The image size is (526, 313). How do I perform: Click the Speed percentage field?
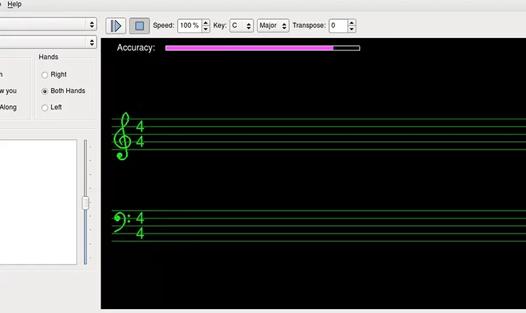click(189, 26)
